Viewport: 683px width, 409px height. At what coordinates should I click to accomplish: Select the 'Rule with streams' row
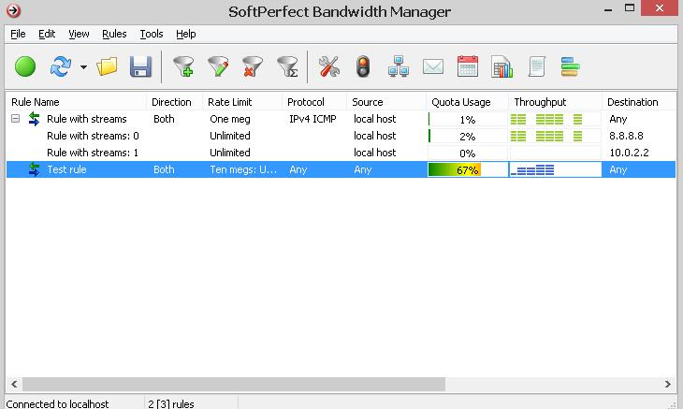tap(341, 119)
